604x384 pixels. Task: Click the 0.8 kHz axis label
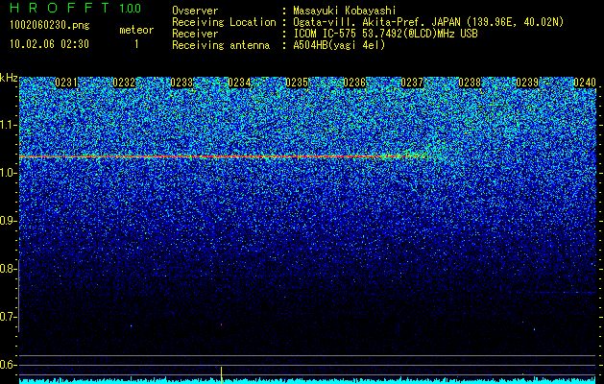pos(8,269)
